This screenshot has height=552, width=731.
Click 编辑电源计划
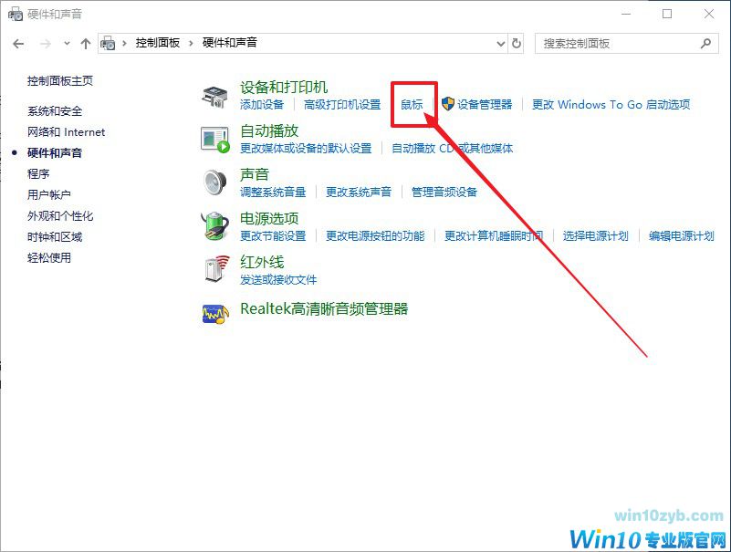682,236
